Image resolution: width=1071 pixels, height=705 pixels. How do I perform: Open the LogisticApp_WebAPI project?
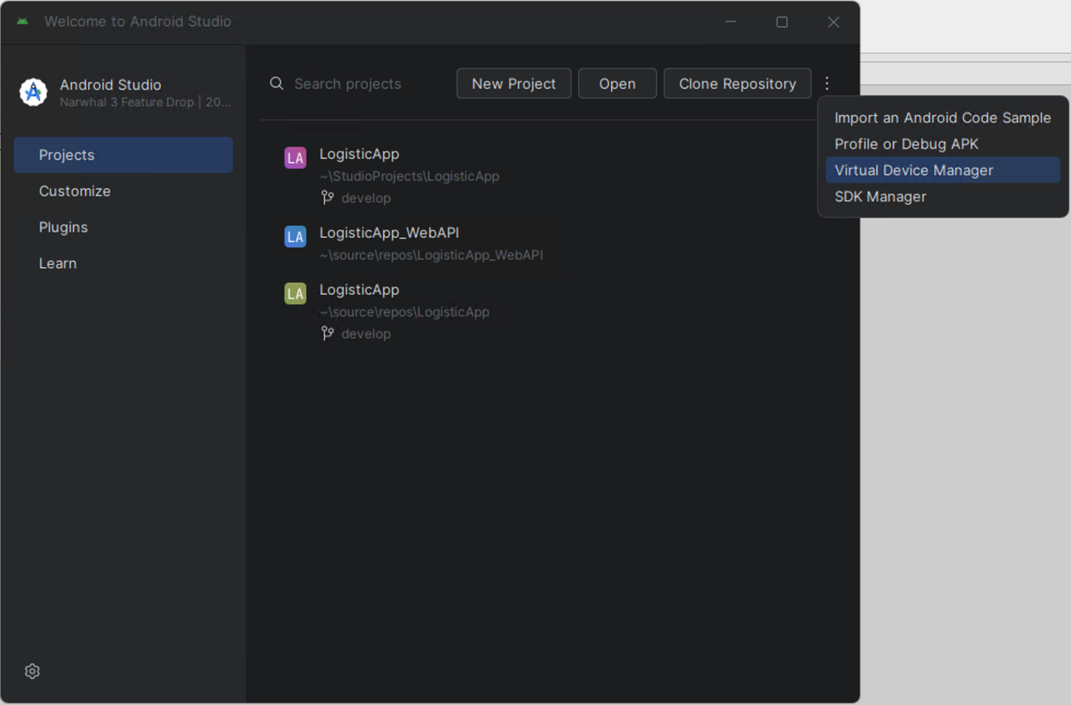(x=389, y=233)
